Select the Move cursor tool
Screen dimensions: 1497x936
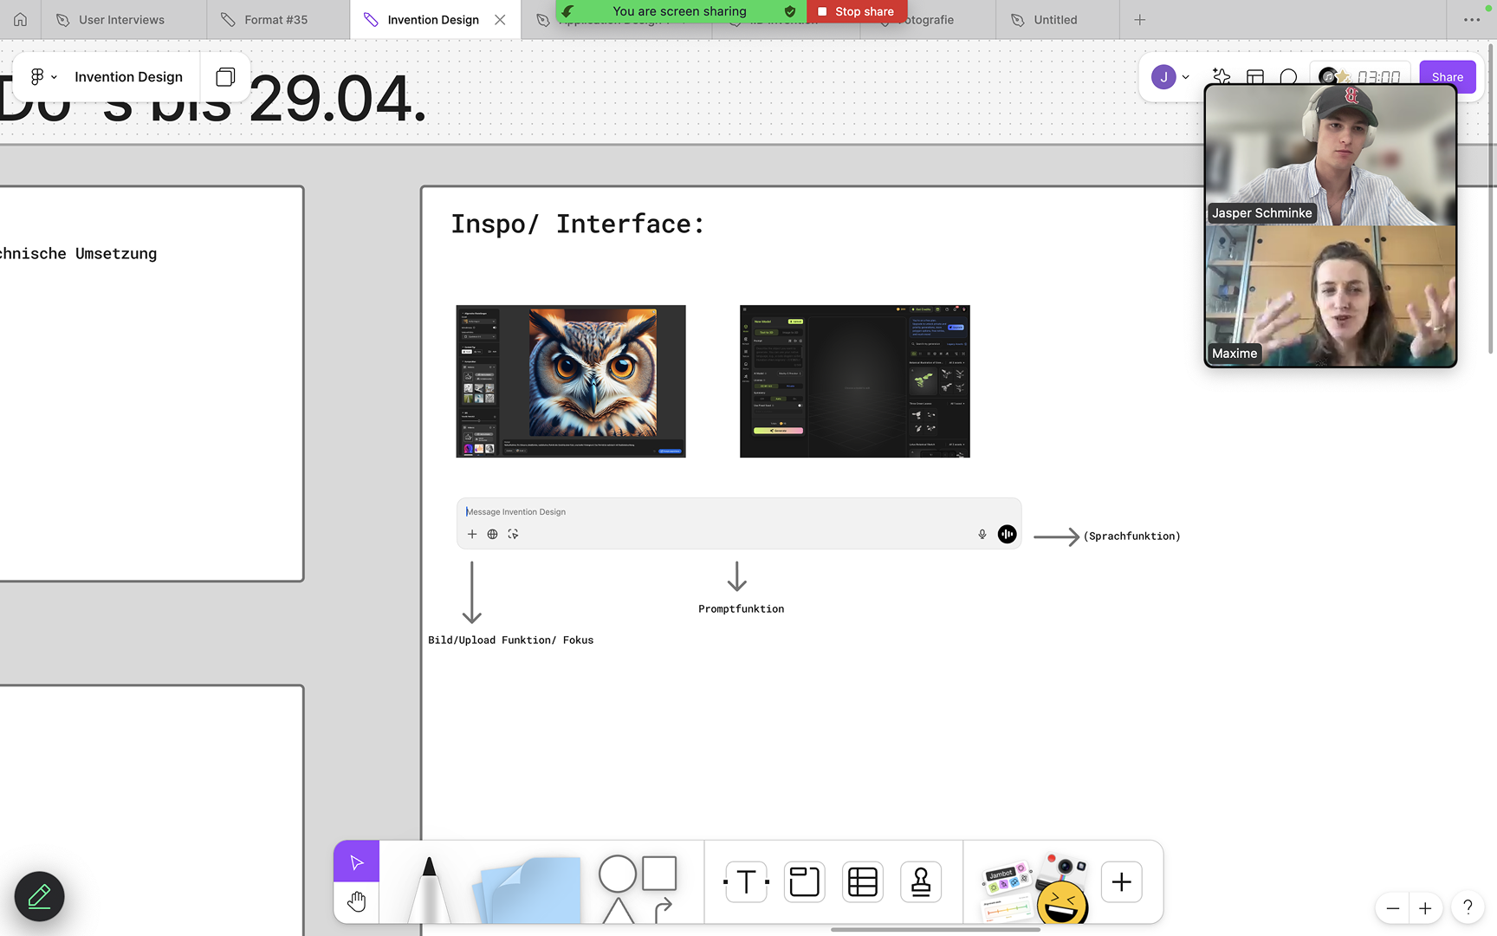356,861
